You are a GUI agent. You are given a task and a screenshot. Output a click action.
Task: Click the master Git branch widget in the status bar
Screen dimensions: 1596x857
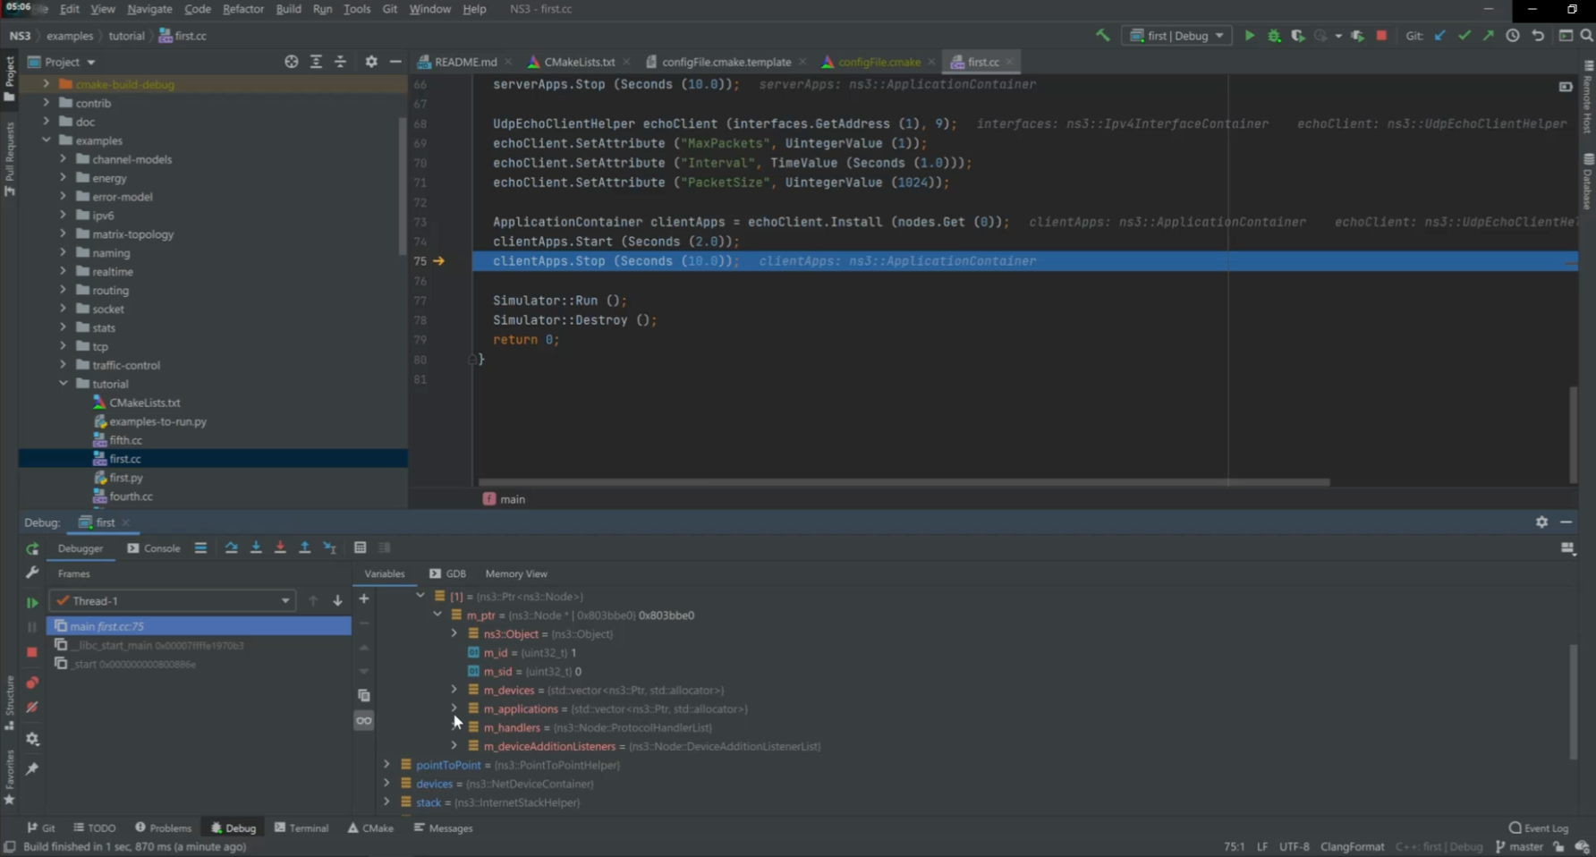[1519, 846]
